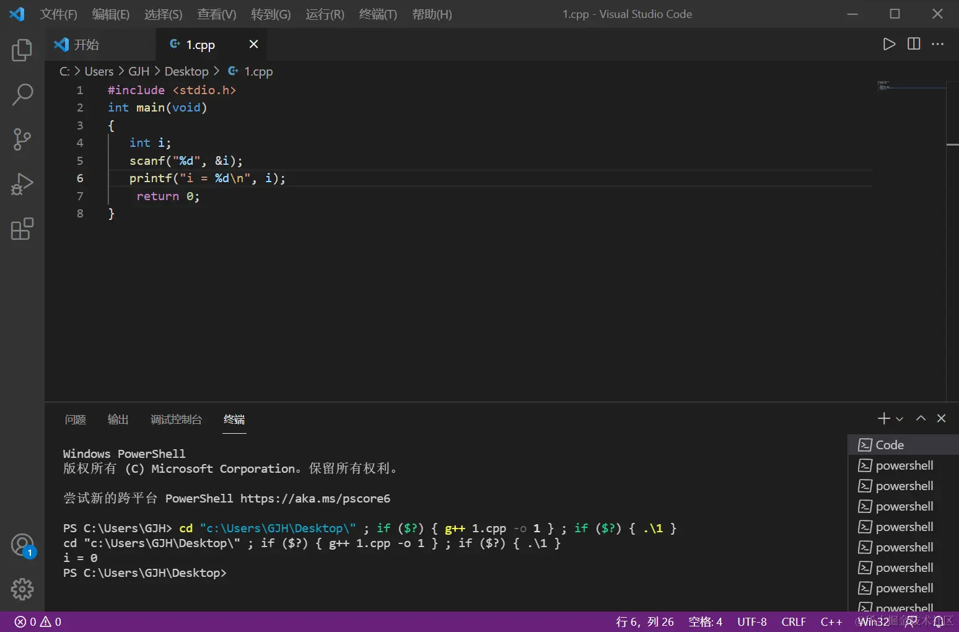Click the terminal prompt PS C:\Users\GJH\Desktop>

(x=145, y=573)
